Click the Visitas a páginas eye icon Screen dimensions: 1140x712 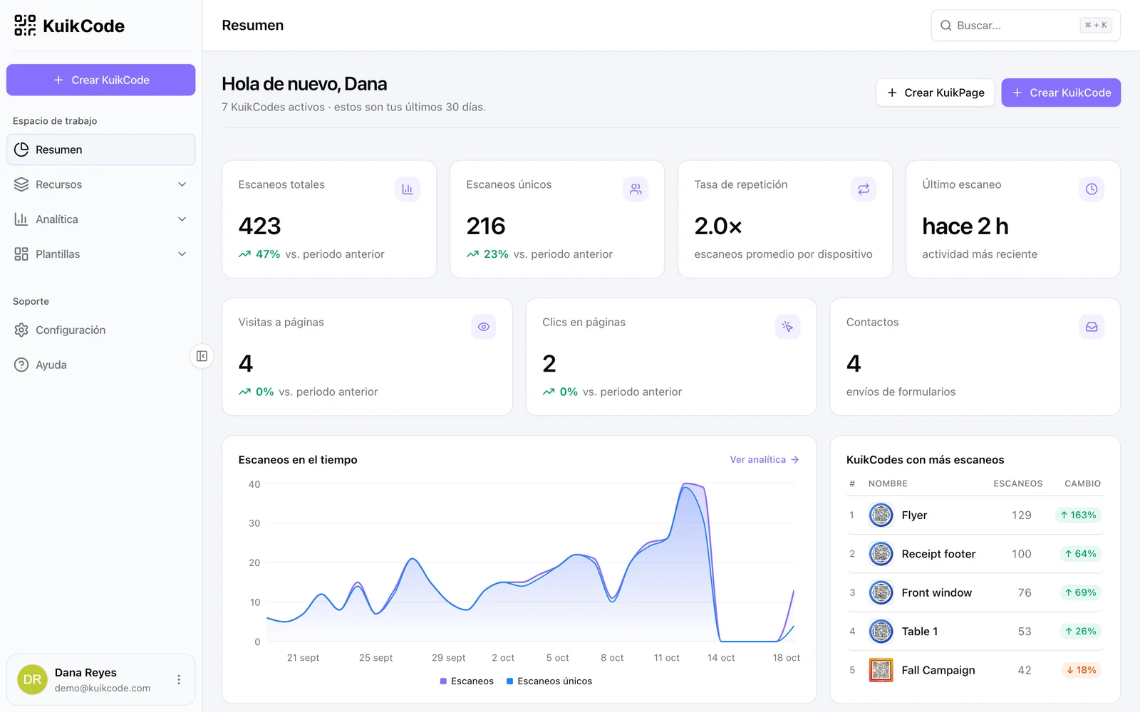point(484,327)
